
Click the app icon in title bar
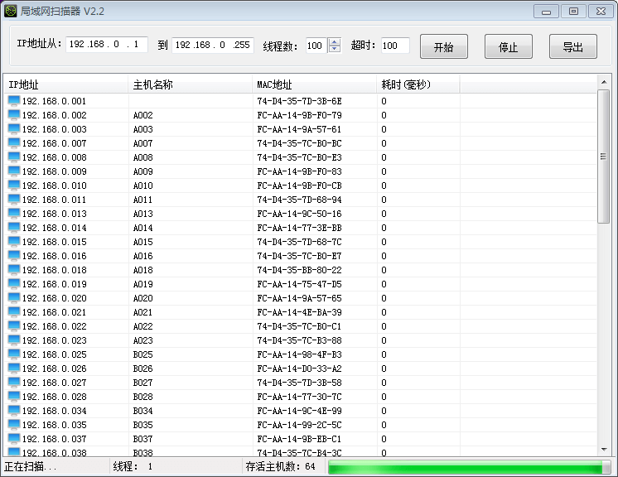(x=12, y=12)
